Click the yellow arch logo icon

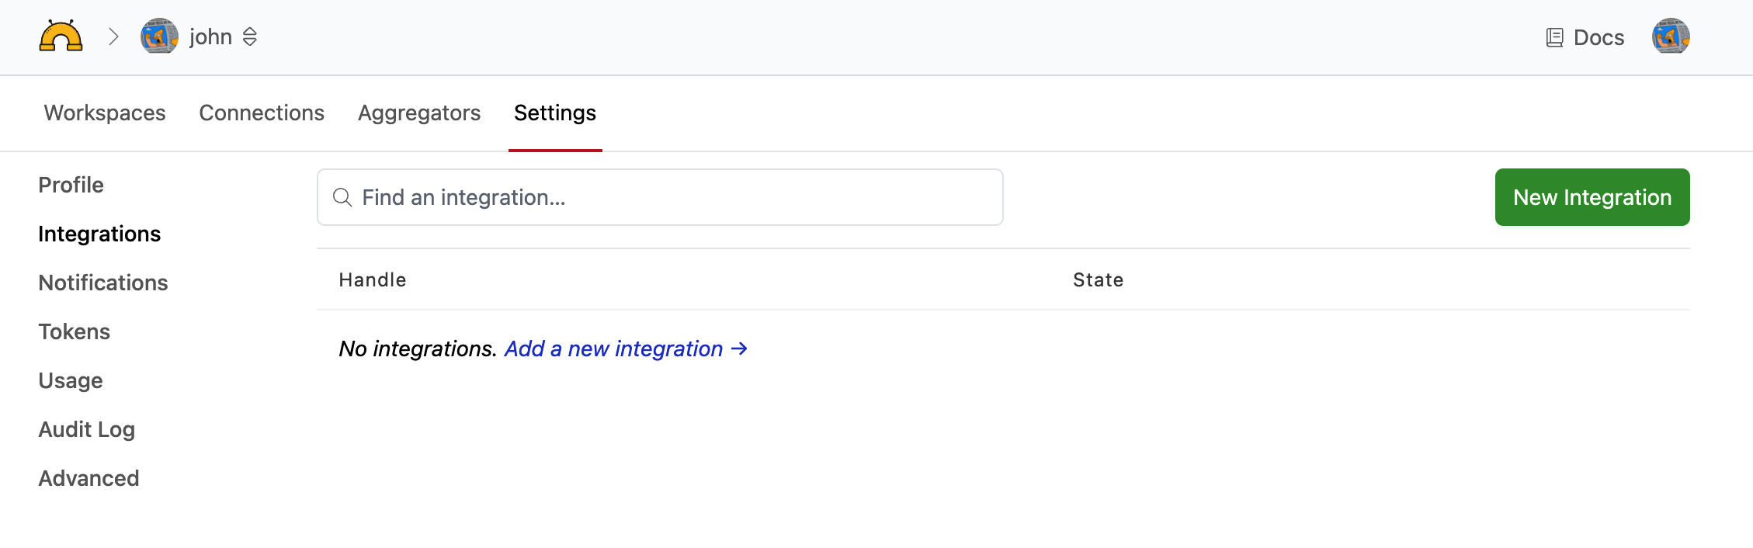pyautogui.click(x=61, y=36)
